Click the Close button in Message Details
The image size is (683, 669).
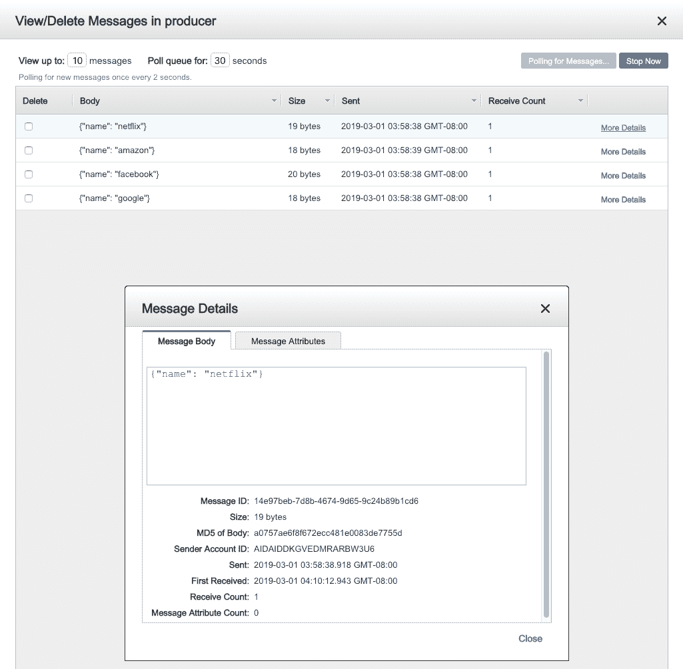(x=530, y=638)
